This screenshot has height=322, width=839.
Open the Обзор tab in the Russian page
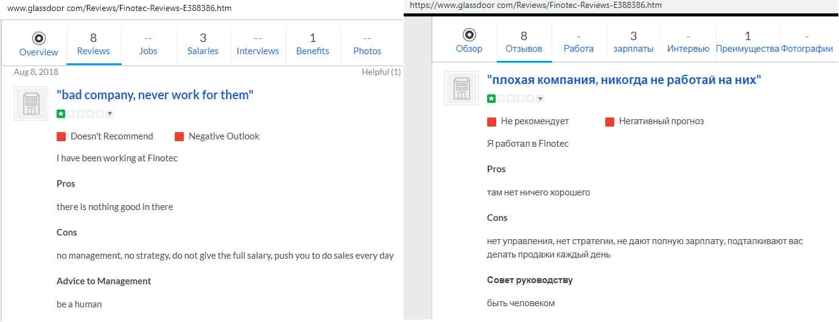click(469, 41)
